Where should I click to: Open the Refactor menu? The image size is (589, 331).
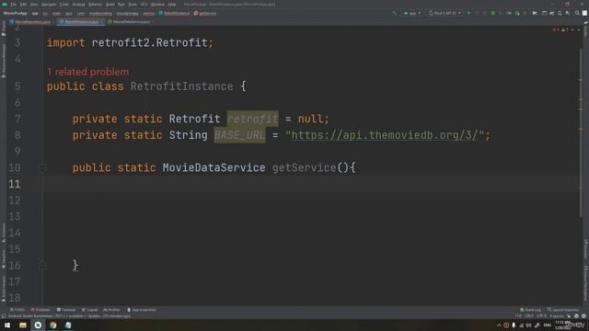click(95, 4)
